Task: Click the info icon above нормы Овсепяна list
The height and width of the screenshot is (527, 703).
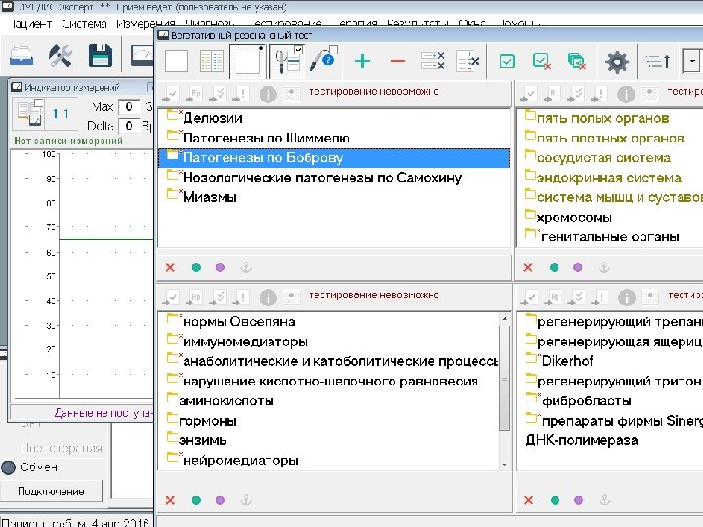Action: tap(268, 298)
